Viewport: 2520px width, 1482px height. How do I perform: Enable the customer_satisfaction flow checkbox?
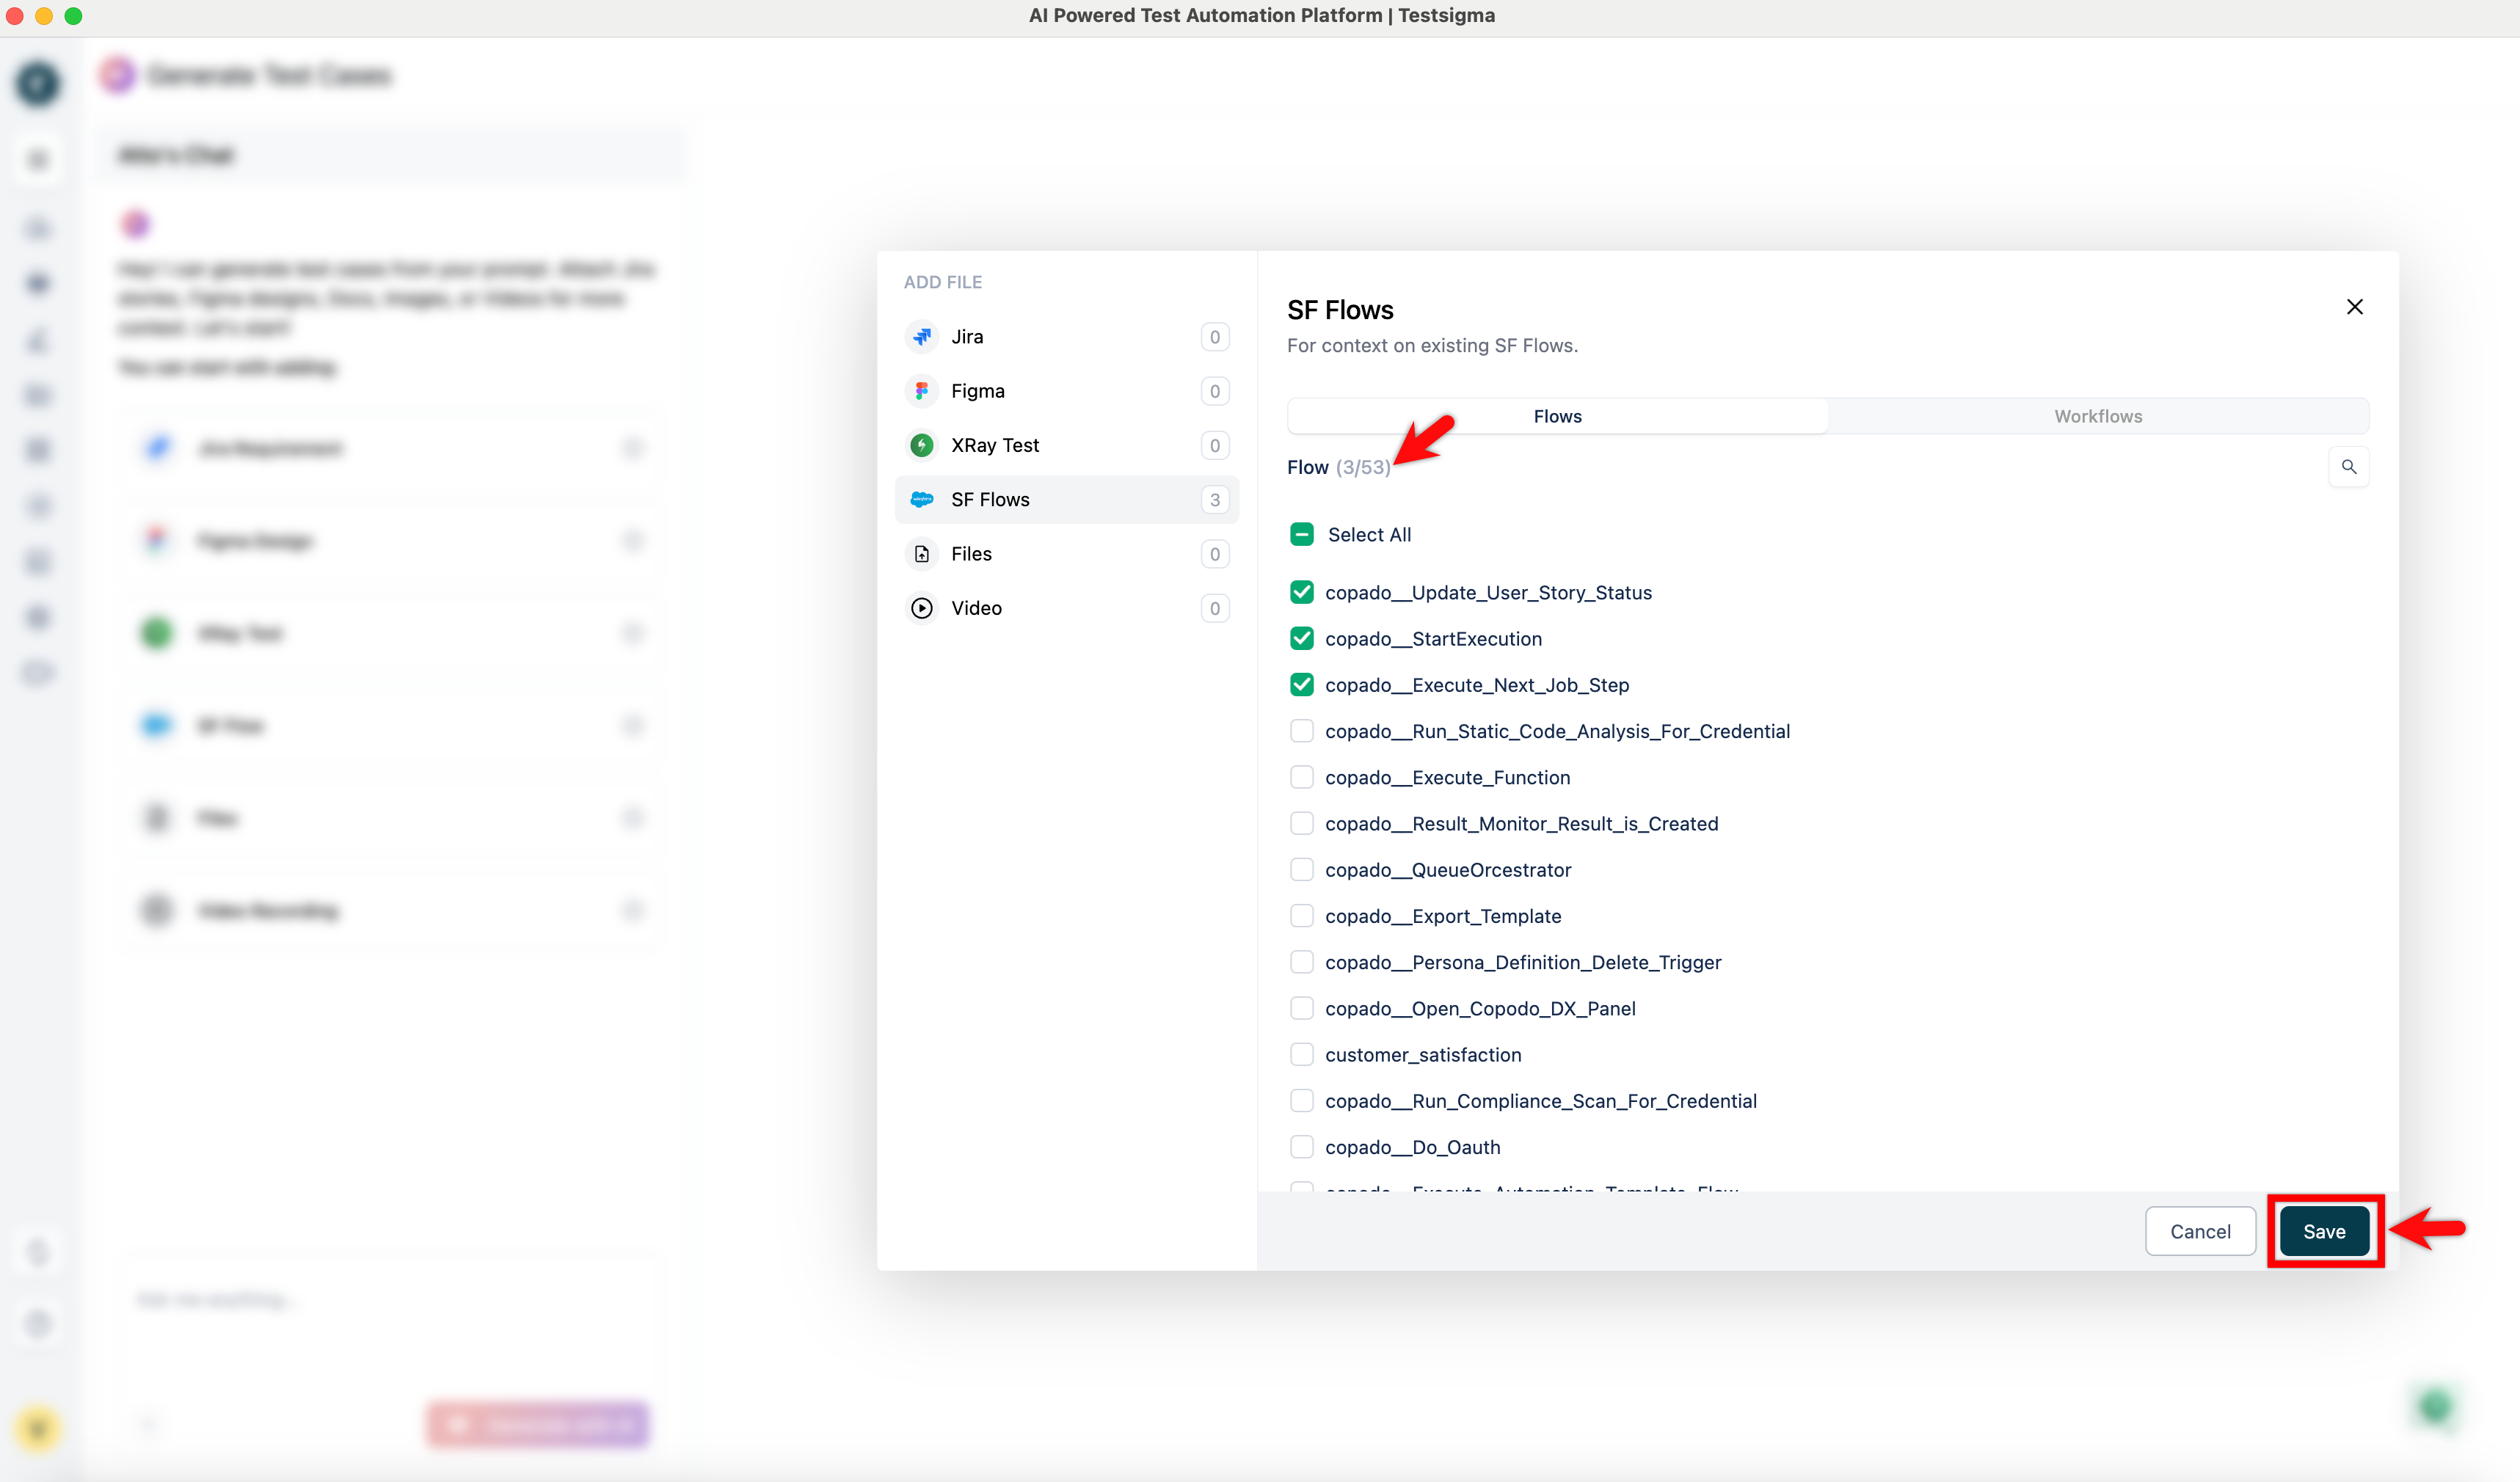pyautogui.click(x=1301, y=1054)
